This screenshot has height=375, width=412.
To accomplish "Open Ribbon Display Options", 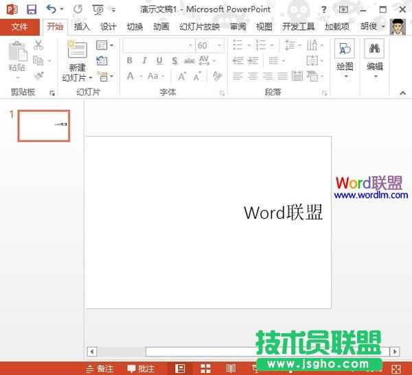I will click(343, 10).
